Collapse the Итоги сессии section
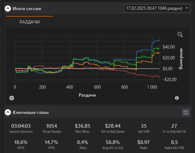 tap(8, 9)
